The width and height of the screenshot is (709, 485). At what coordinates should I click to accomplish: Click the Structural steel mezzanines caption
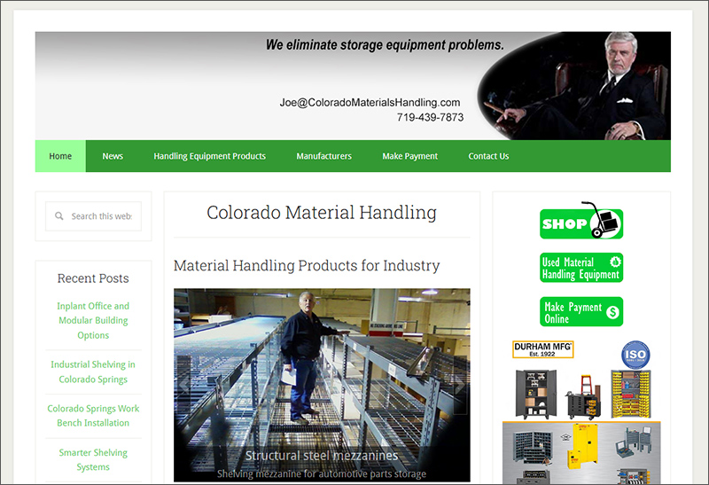pyautogui.click(x=322, y=456)
